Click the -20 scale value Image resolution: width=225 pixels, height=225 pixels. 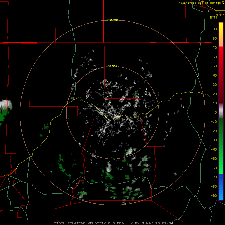pos(214,131)
